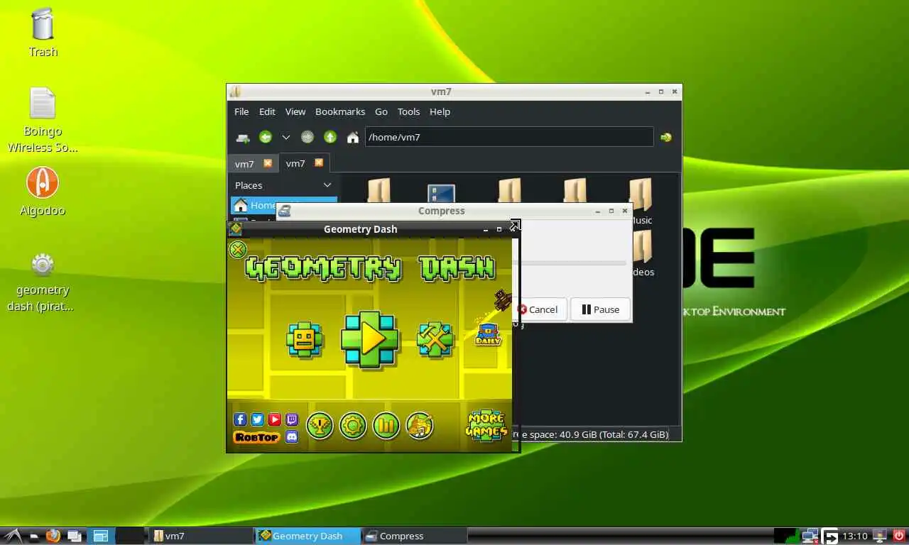
Task: Select the Boingo Wireless desktop file
Action: 43,119
